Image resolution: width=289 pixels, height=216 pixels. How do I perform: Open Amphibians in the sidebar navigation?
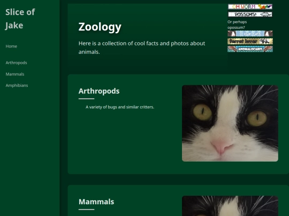17,85
